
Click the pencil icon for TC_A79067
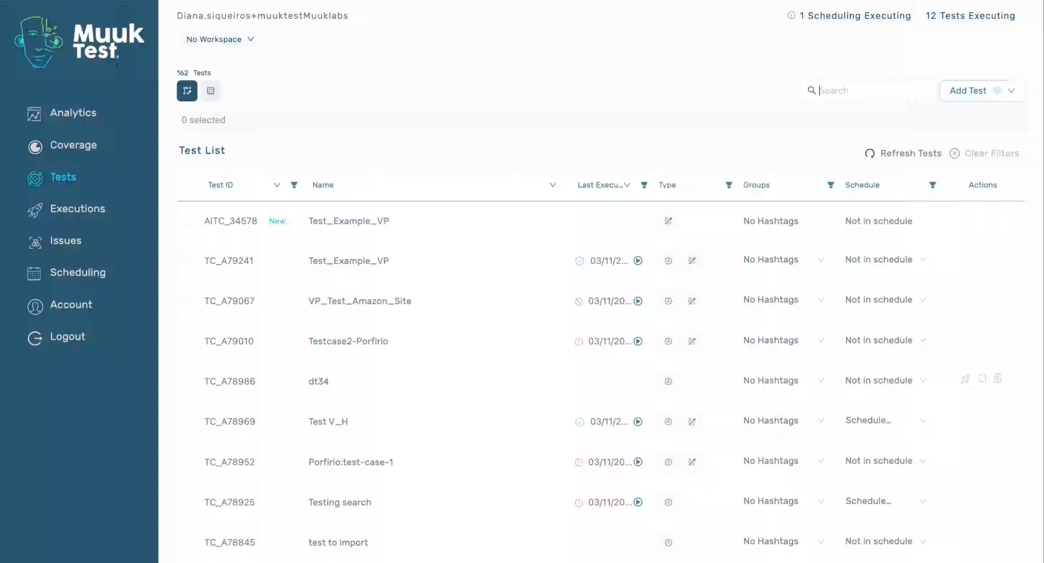(x=692, y=301)
